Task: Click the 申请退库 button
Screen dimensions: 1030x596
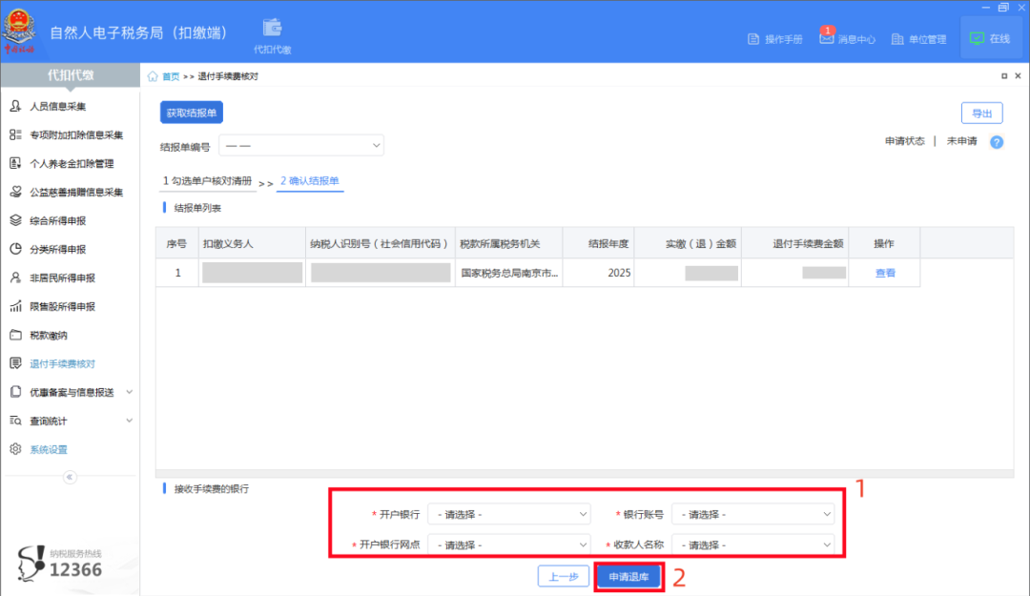Action: [x=628, y=576]
